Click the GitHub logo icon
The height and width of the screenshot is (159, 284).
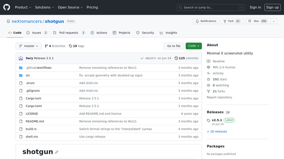tap(7, 7)
